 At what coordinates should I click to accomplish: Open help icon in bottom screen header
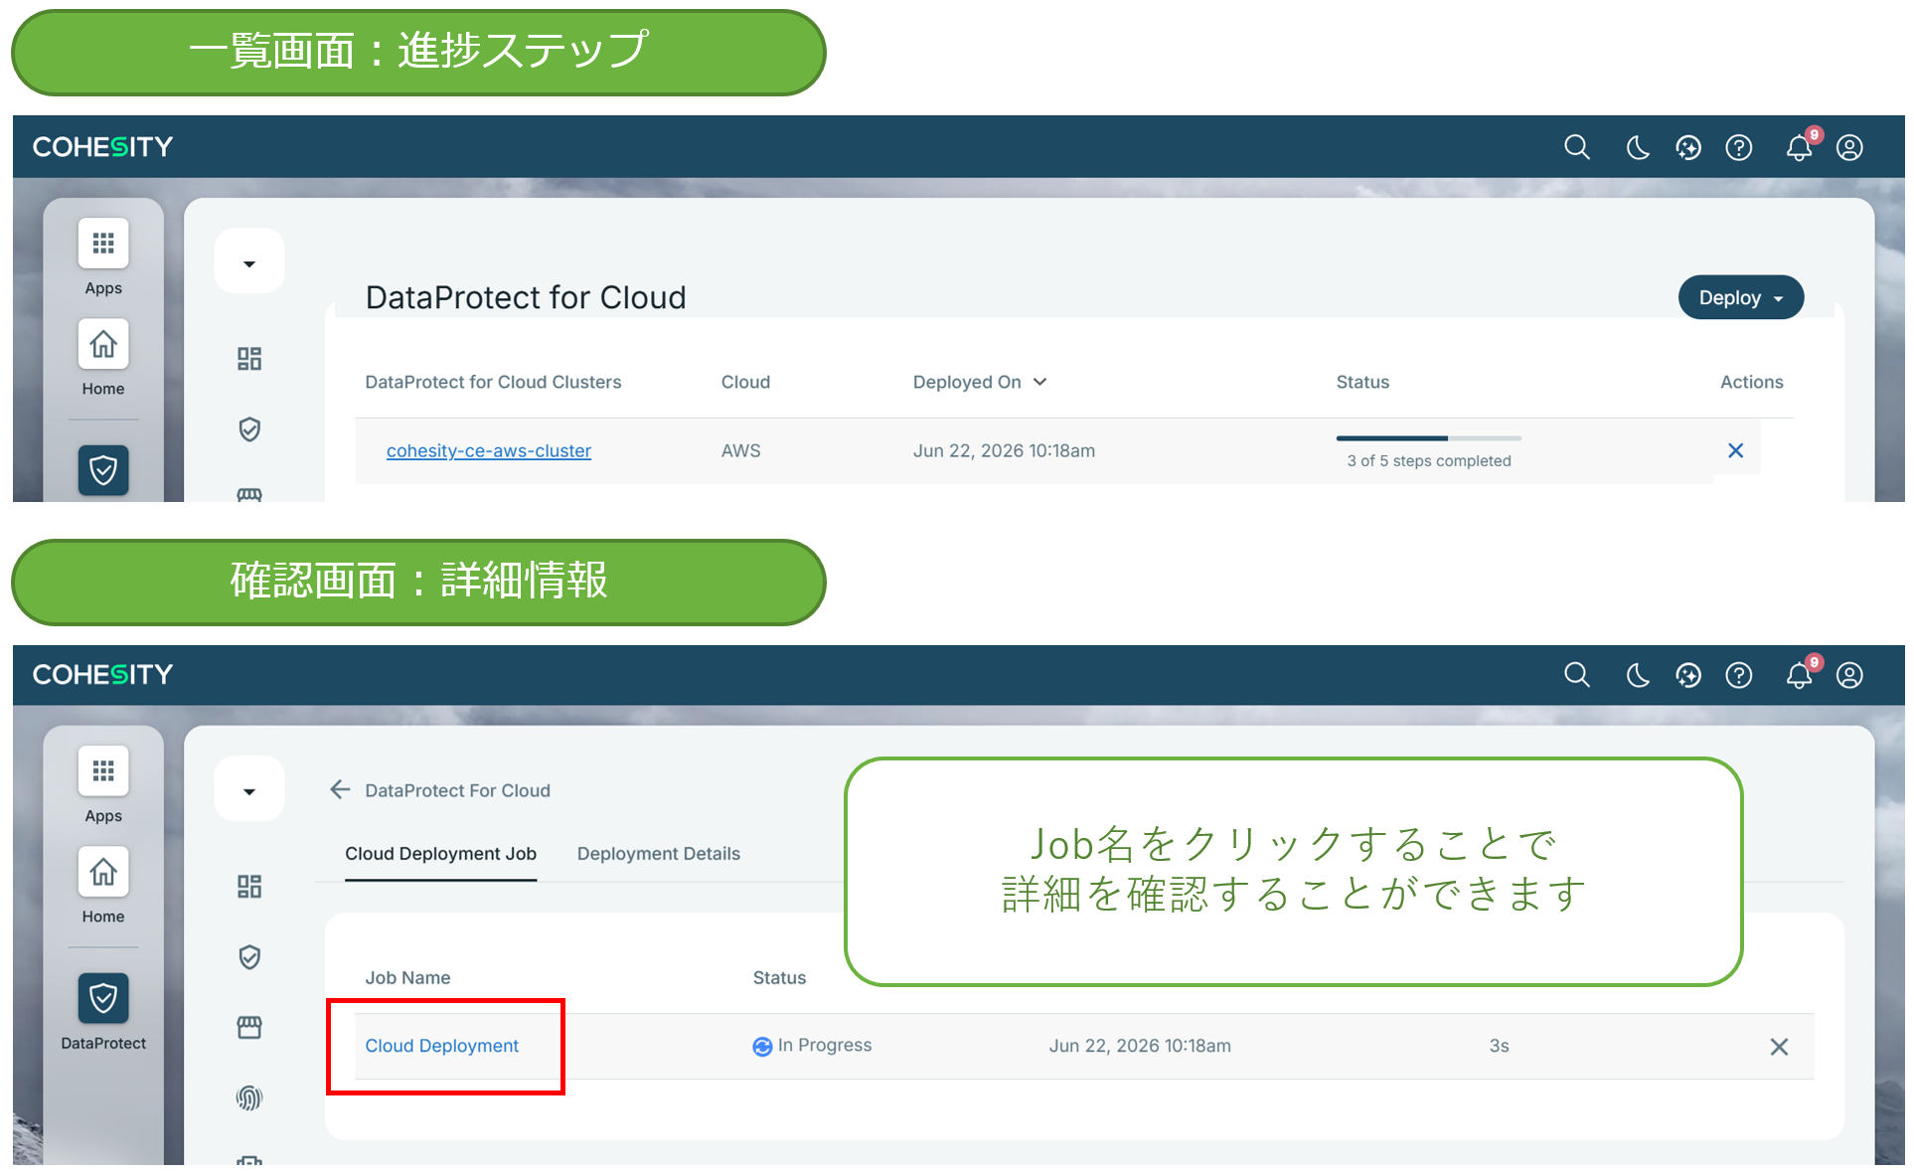[x=1739, y=676]
